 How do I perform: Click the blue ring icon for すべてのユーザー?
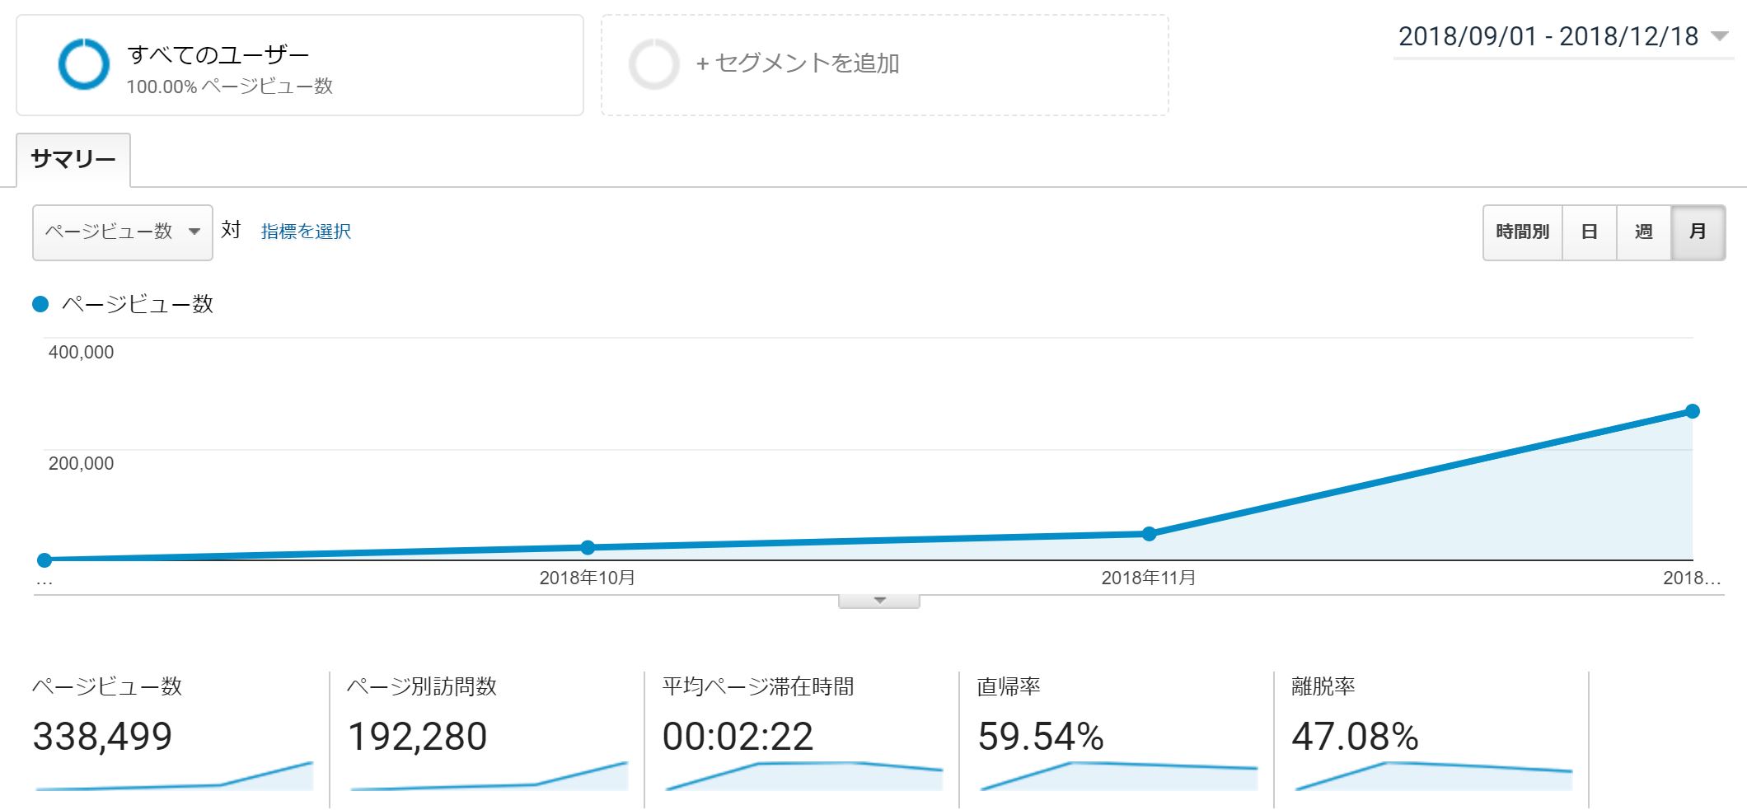[x=83, y=64]
